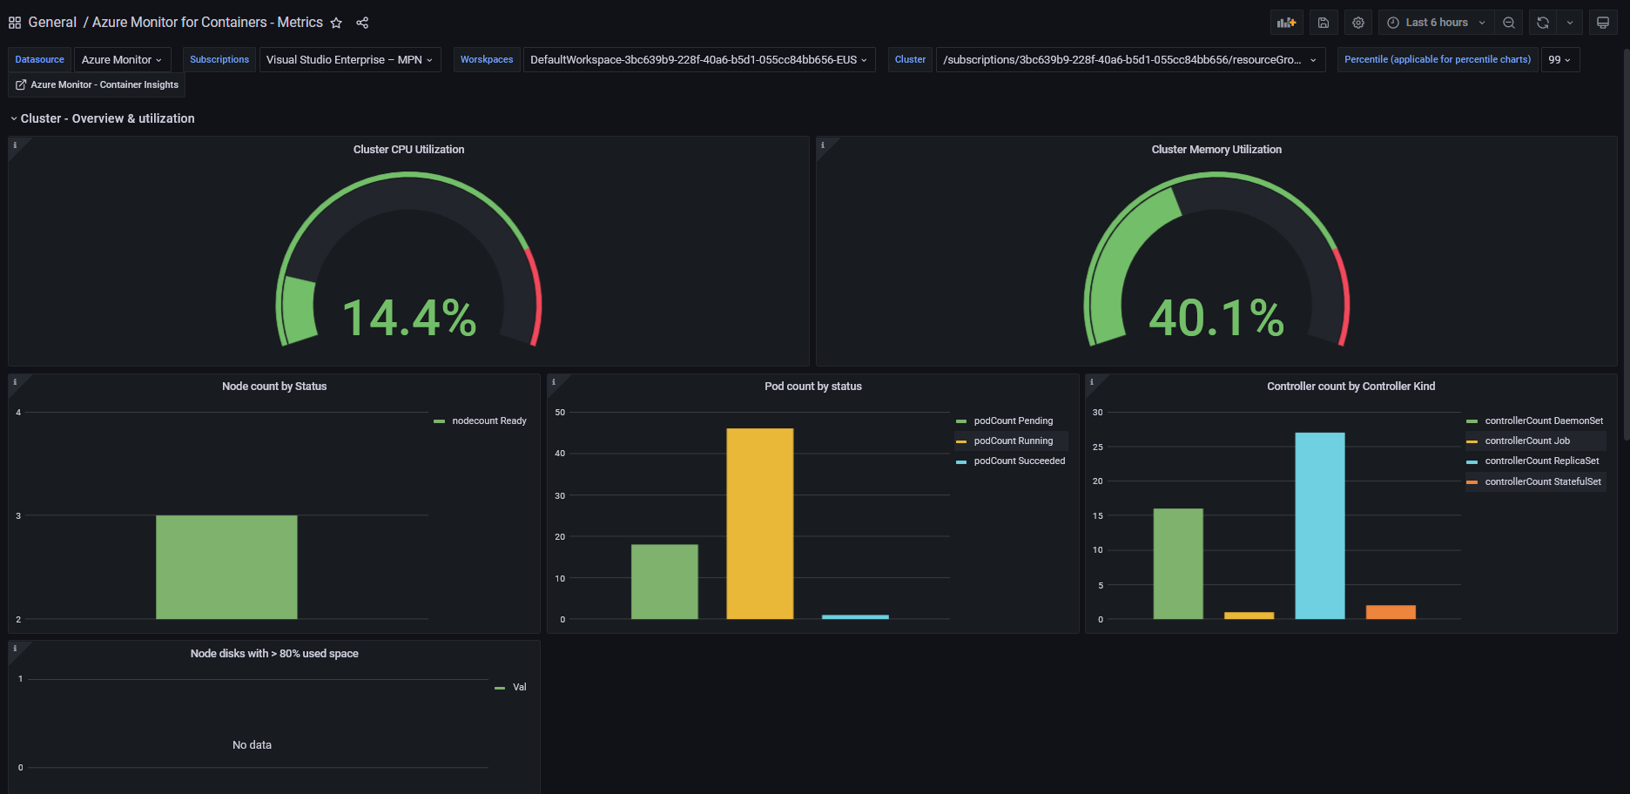Go to the General folder breadcrumb
1630x794 pixels.
[x=52, y=23]
